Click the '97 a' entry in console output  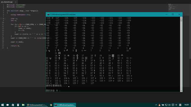(93, 76)
